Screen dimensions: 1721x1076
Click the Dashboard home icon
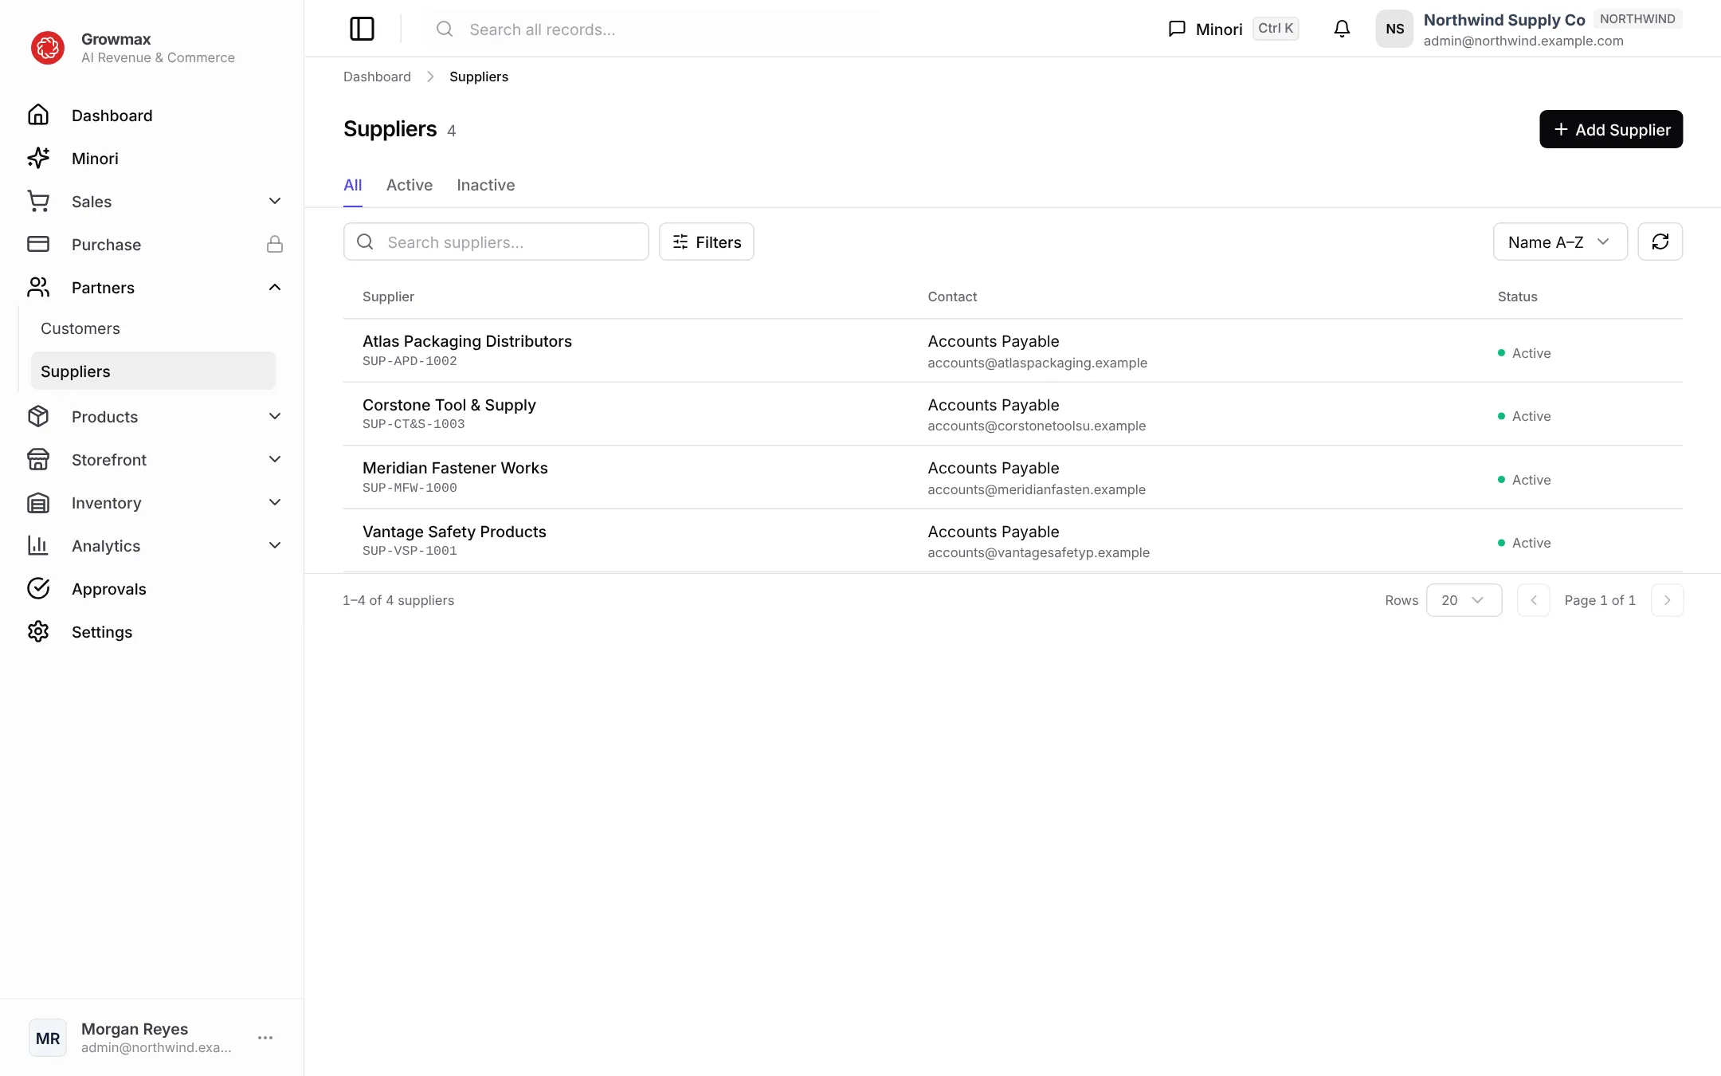tap(38, 116)
